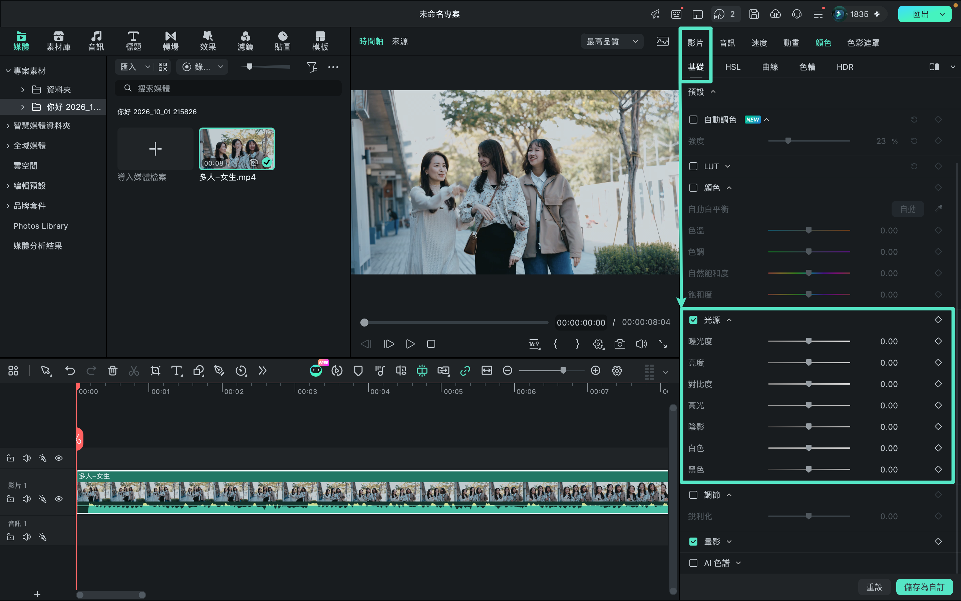Switch to the 來源 preview tab
The height and width of the screenshot is (601, 961).
pyautogui.click(x=400, y=41)
